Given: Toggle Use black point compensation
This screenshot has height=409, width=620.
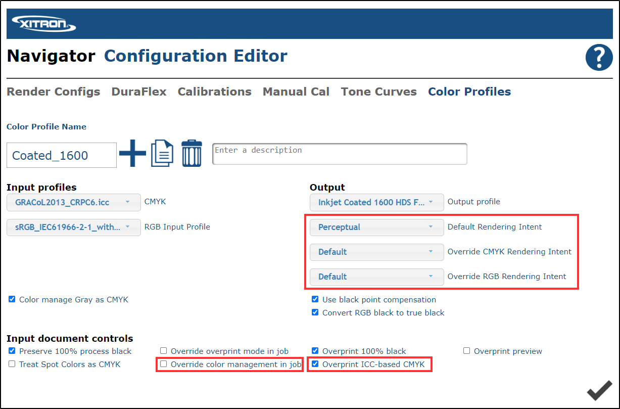Looking at the screenshot, I should coord(315,299).
